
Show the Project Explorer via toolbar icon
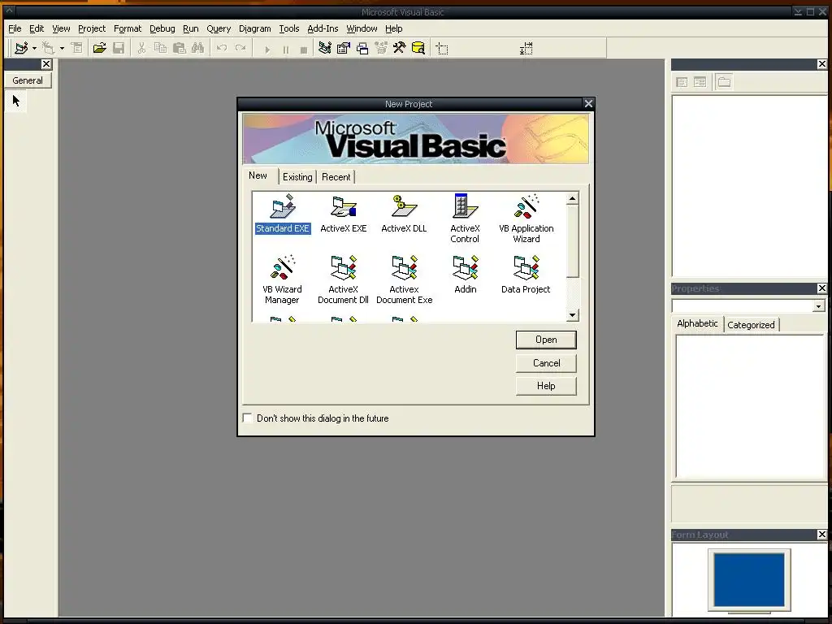point(325,48)
